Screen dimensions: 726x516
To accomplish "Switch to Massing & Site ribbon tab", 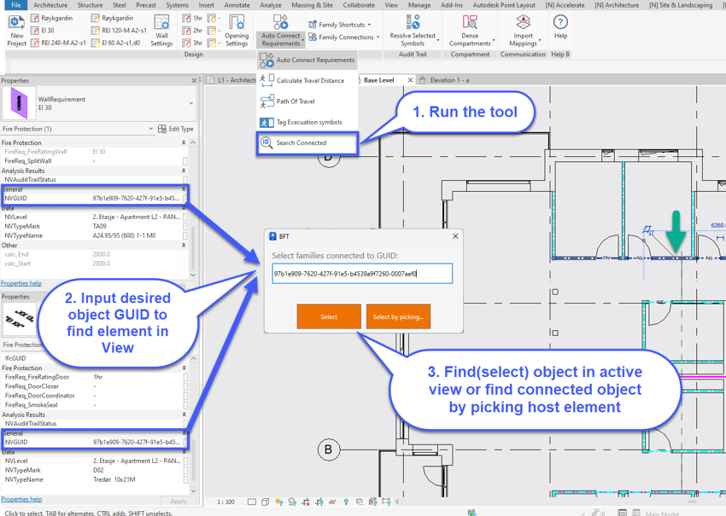I will pyautogui.click(x=312, y=5).
